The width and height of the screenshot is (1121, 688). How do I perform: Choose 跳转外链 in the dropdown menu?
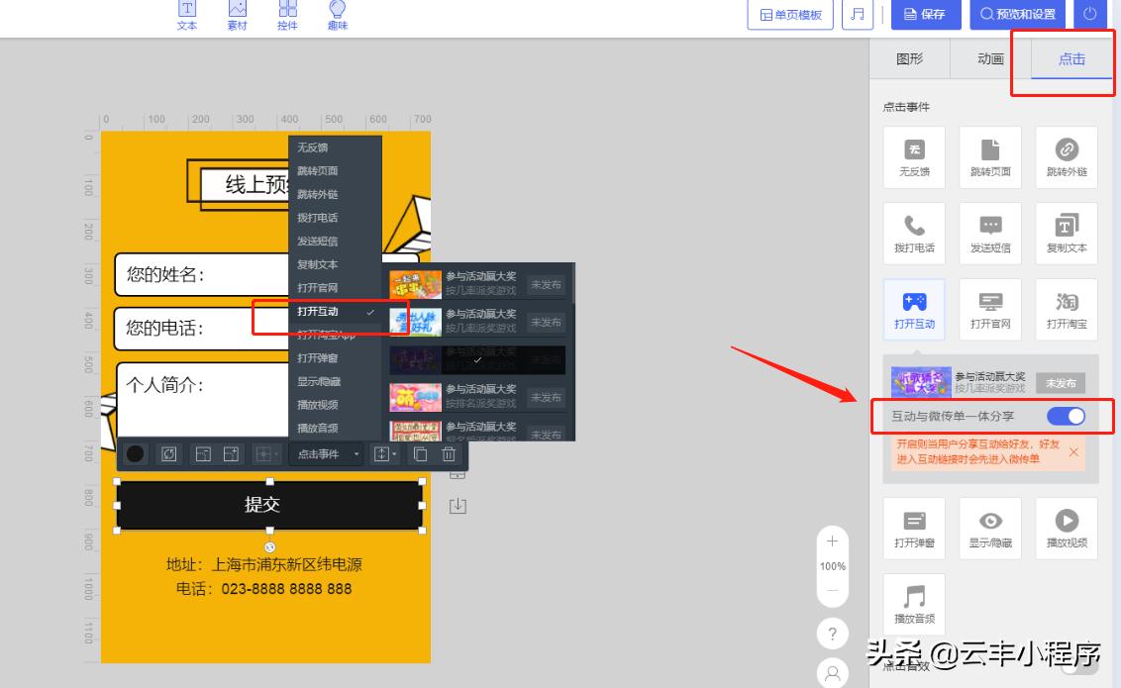coord(335,194)
